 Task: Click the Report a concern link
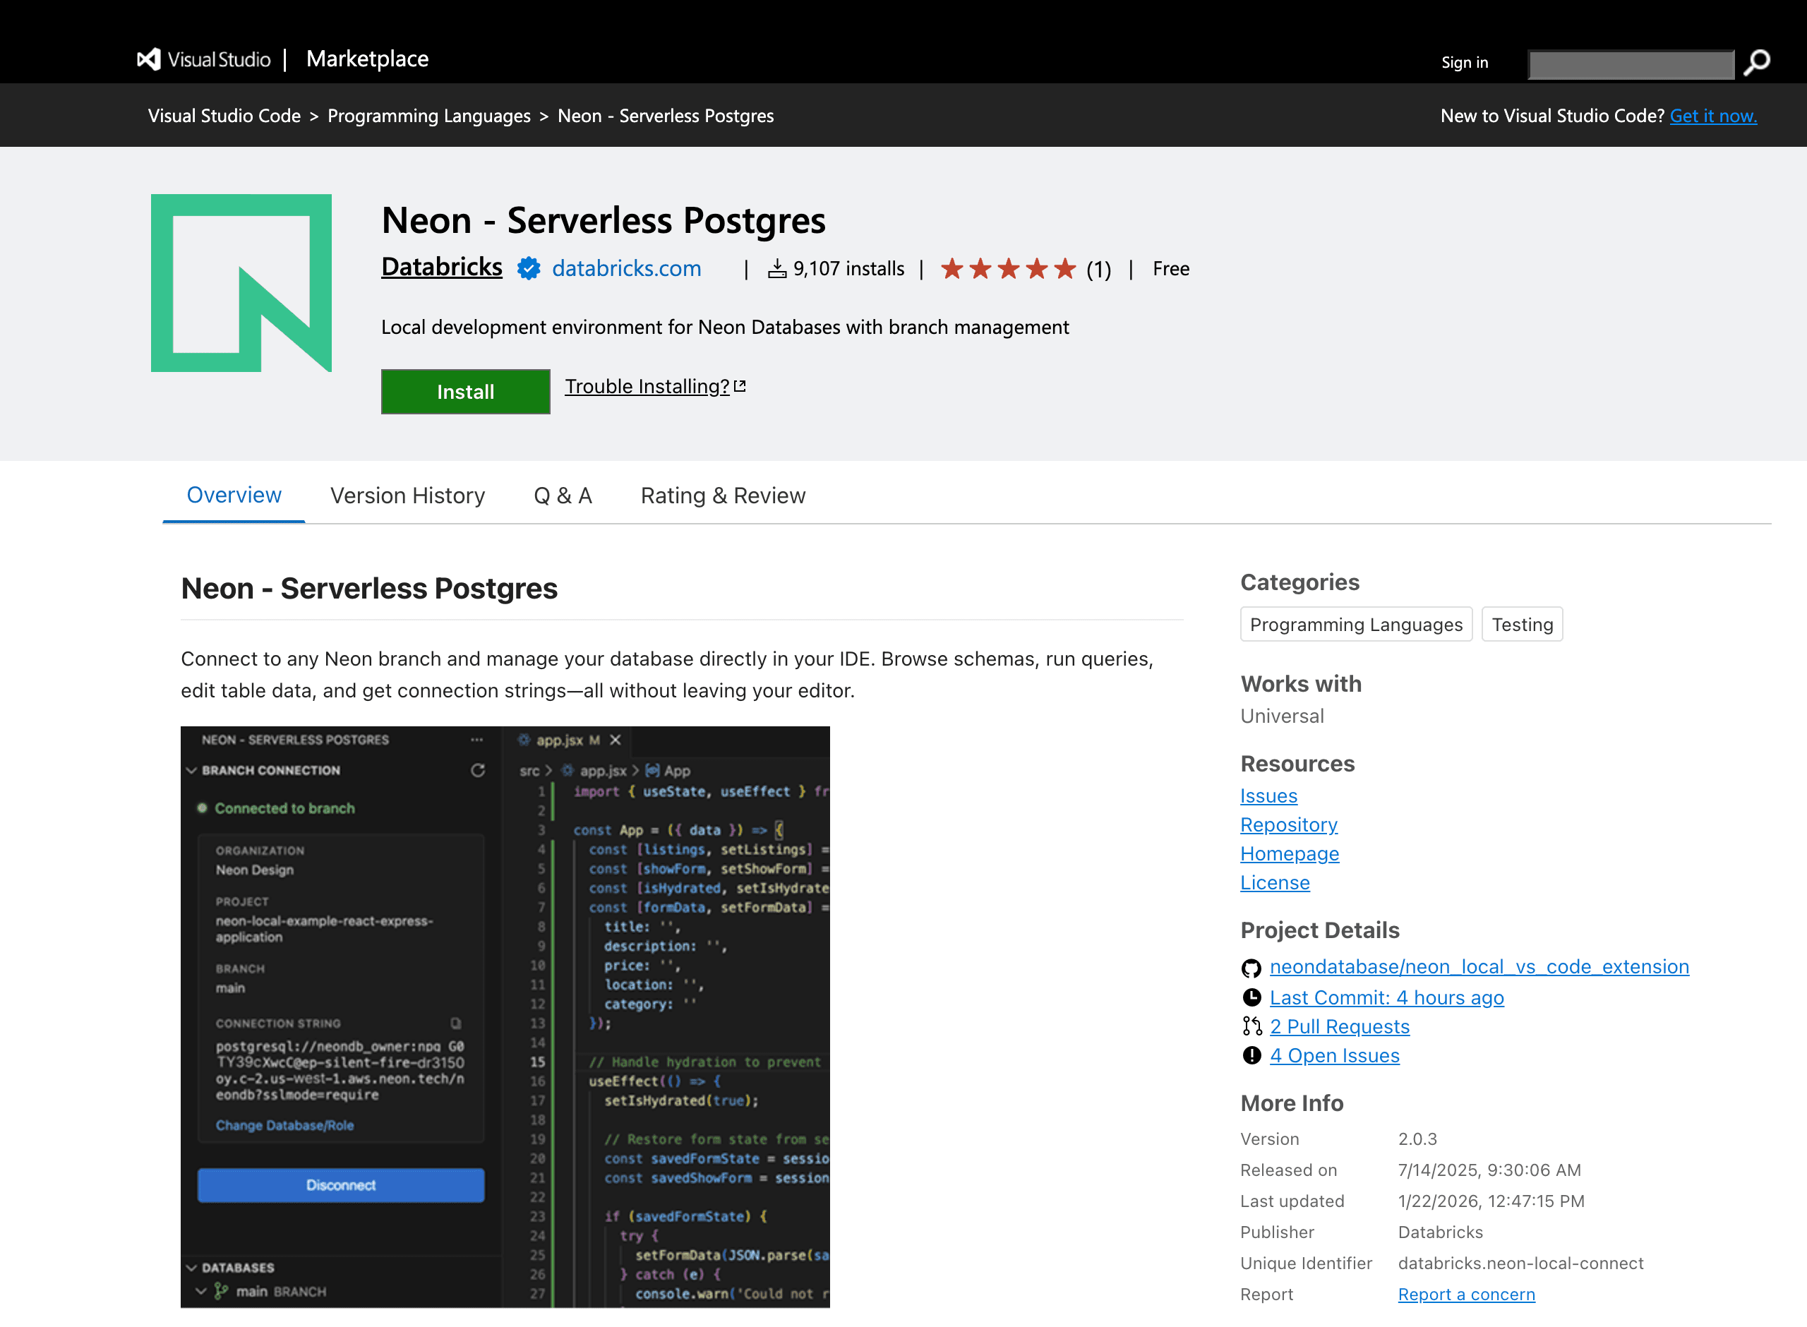[1465, 1294]
